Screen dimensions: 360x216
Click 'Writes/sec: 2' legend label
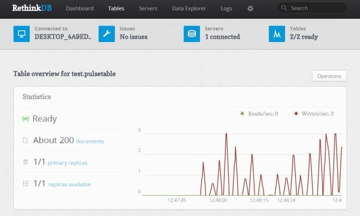click(318, 114)
